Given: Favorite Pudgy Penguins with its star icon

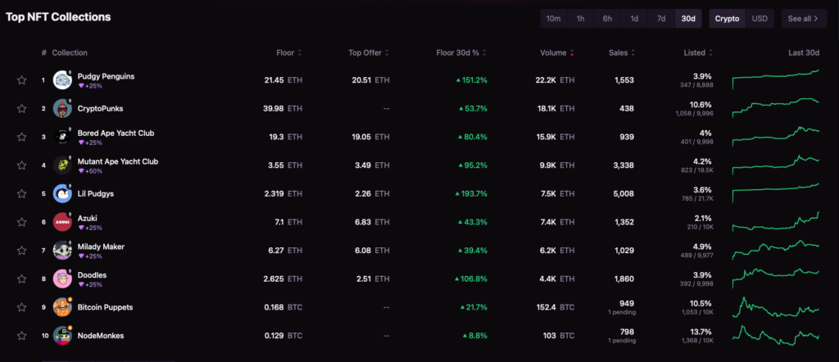Looking at the screenshot, I should (21, 80).
